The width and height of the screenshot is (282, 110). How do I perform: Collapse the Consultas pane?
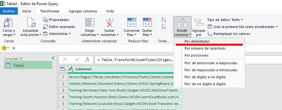(53, 58)
